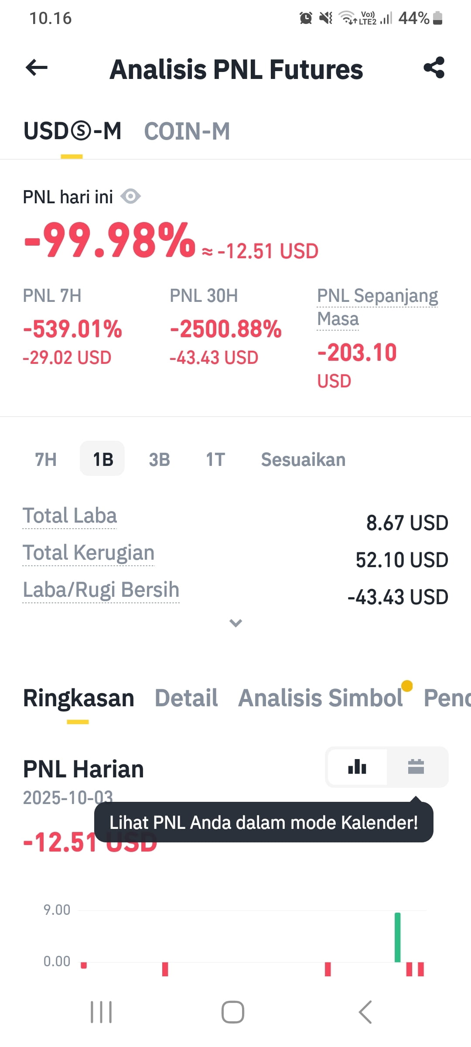Screen dimensions: 471x1047
Task: Switch to calendar view icon
Action: [416, 767]
